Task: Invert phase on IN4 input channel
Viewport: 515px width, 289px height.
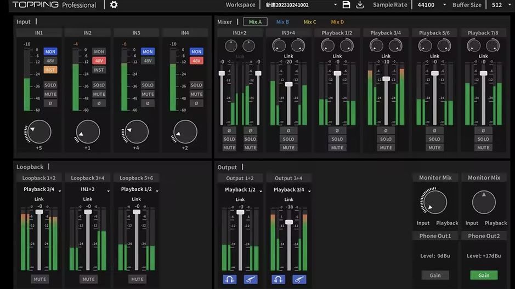Action: pos(196,103)
